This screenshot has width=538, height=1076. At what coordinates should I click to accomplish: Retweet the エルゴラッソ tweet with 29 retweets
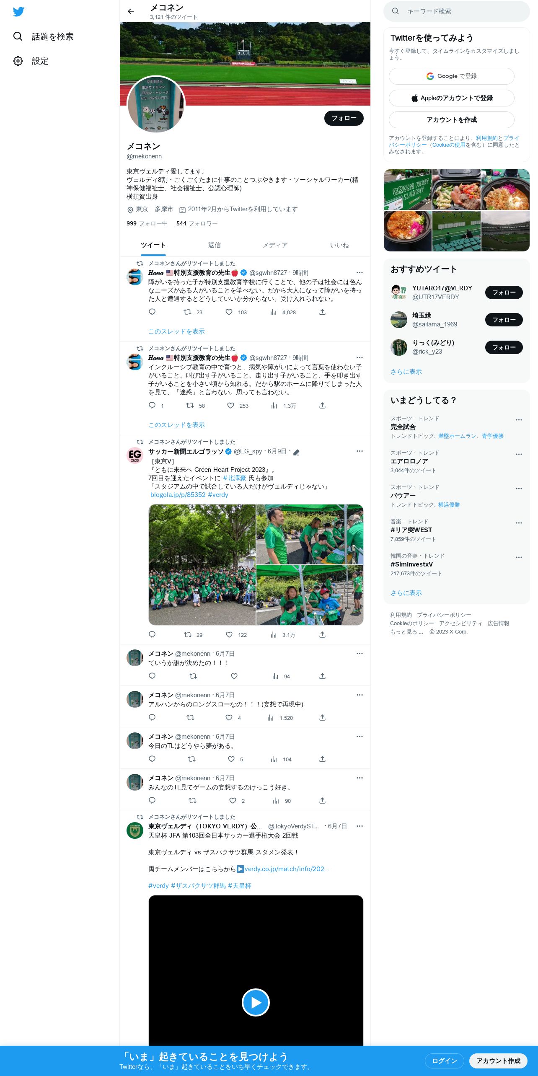(193, 635)
